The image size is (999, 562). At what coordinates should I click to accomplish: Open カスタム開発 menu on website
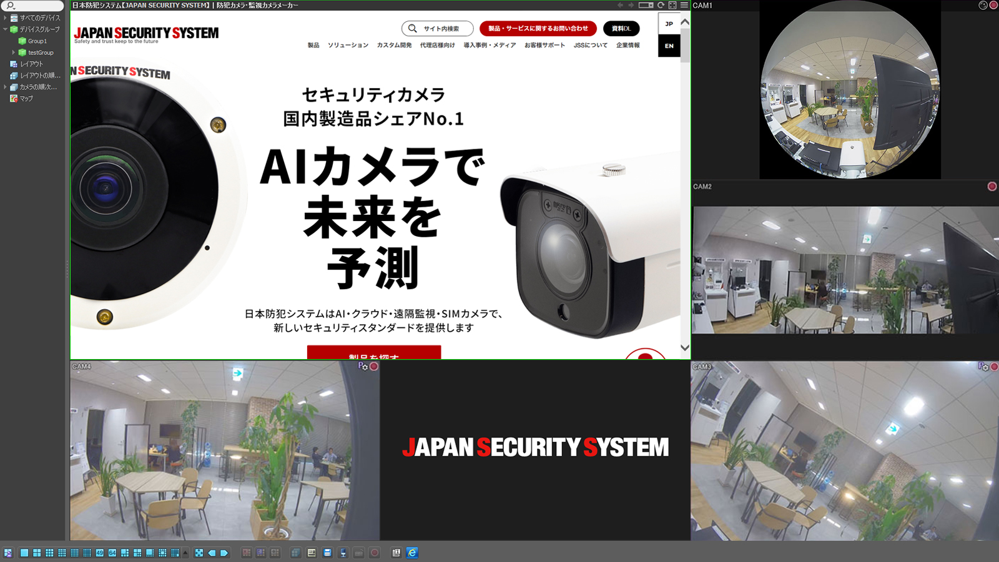pos(394,45)
